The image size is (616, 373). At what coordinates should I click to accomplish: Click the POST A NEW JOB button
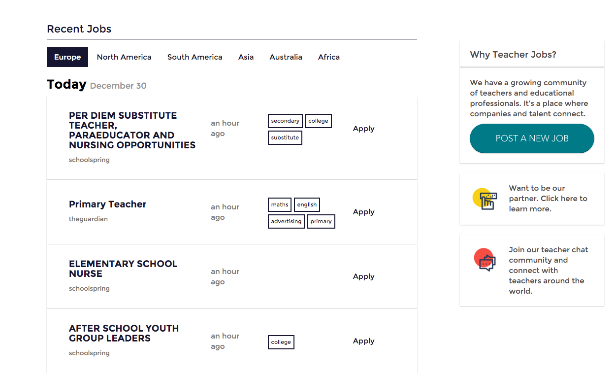click(532, 138)
